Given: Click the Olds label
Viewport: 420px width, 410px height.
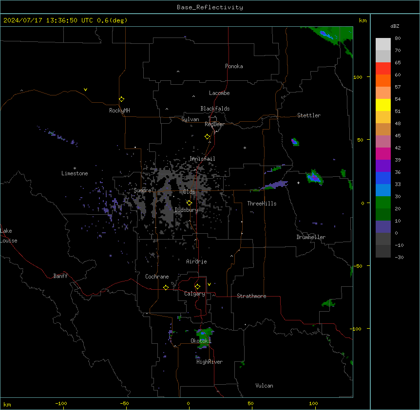Looking at the screenshot, I should point(189,192).
